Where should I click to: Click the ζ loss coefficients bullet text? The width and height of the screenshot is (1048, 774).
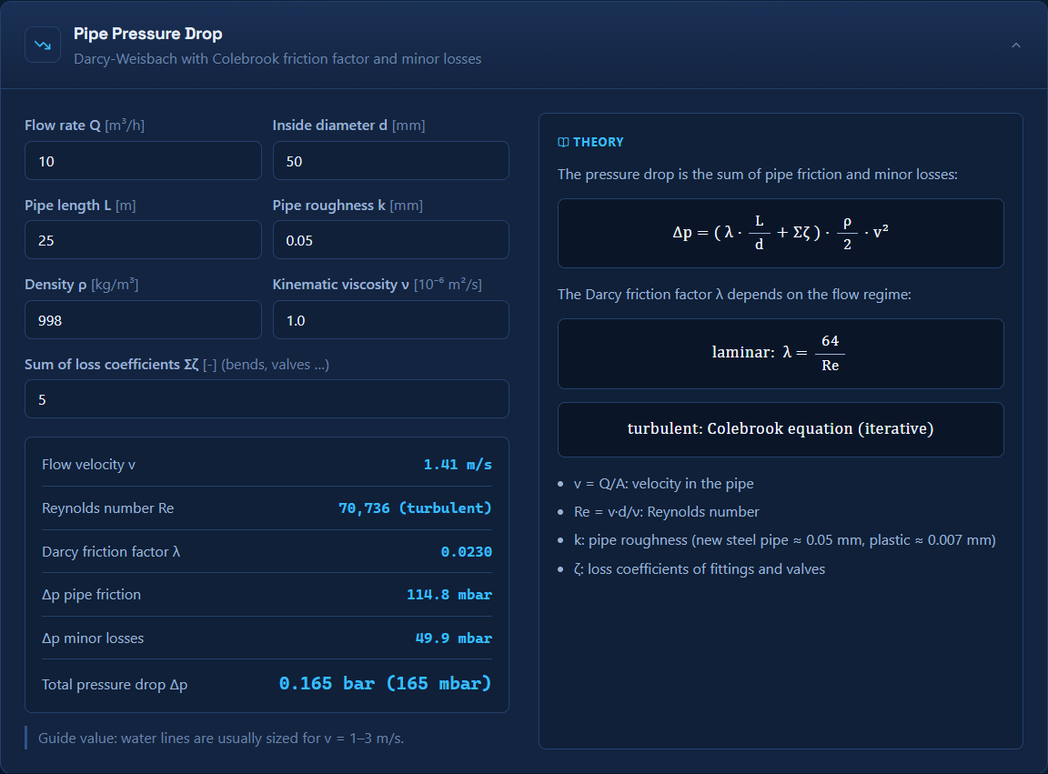coord(699,568)
